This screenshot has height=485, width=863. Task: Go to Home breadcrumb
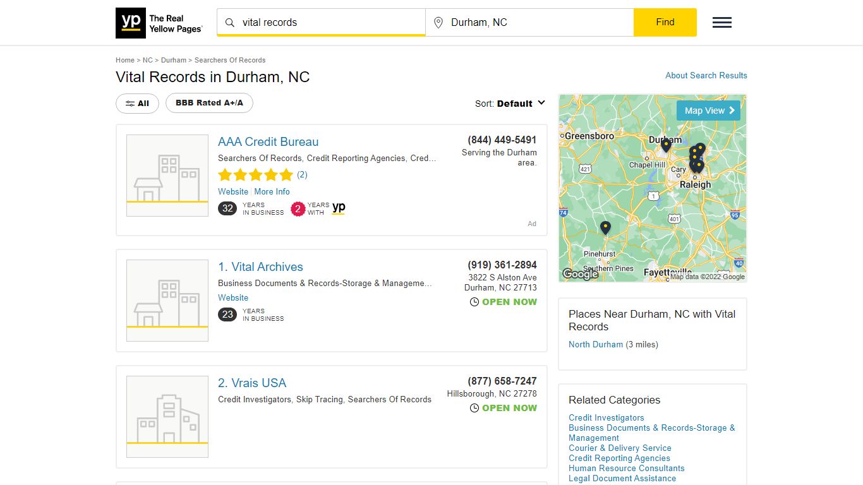[125, 60]
